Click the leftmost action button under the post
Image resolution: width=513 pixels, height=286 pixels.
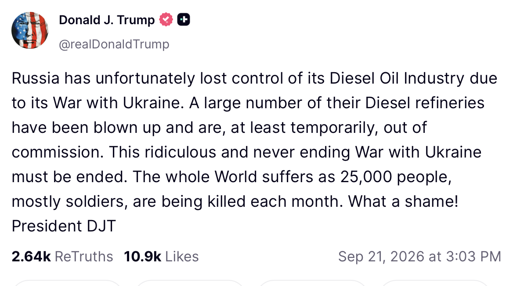click(68, 283)
